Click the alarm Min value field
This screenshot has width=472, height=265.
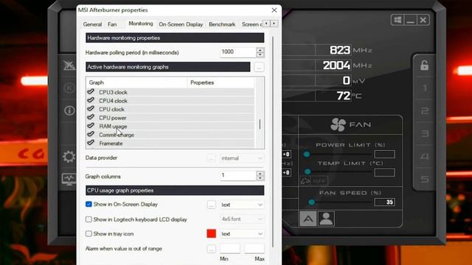(230, 249)
